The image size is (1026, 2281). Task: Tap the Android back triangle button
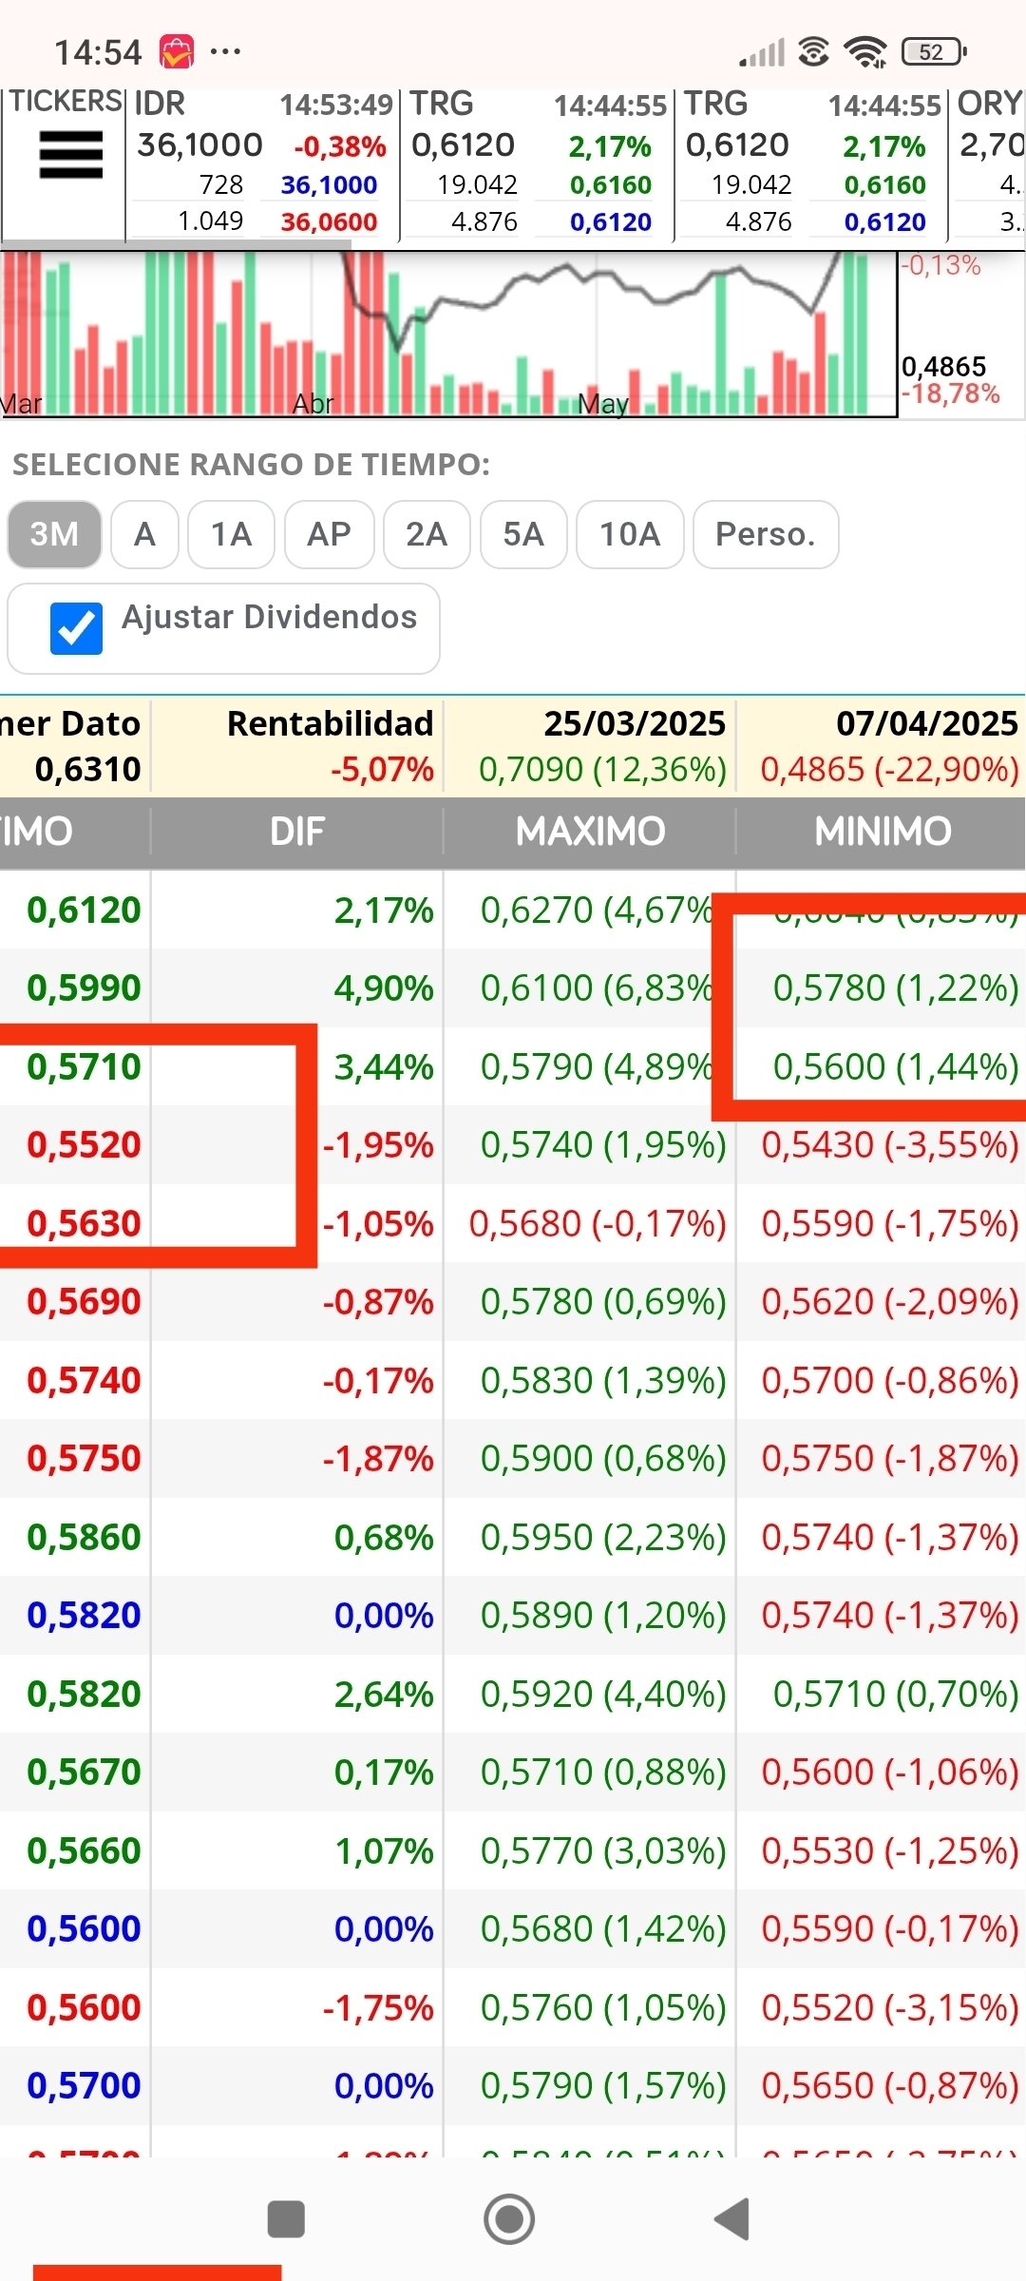732,2219
